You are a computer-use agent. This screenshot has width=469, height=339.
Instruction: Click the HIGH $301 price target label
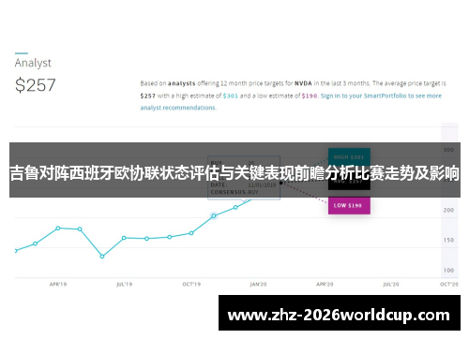tap(349, 157)
